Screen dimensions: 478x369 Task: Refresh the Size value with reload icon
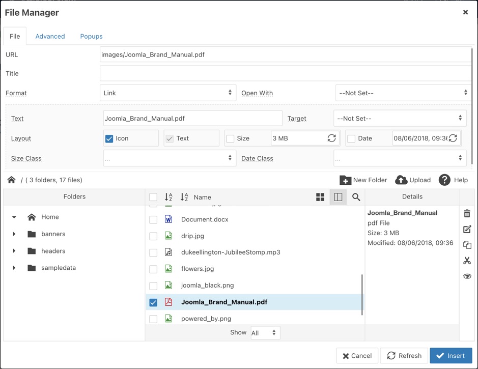coord(332,138)
